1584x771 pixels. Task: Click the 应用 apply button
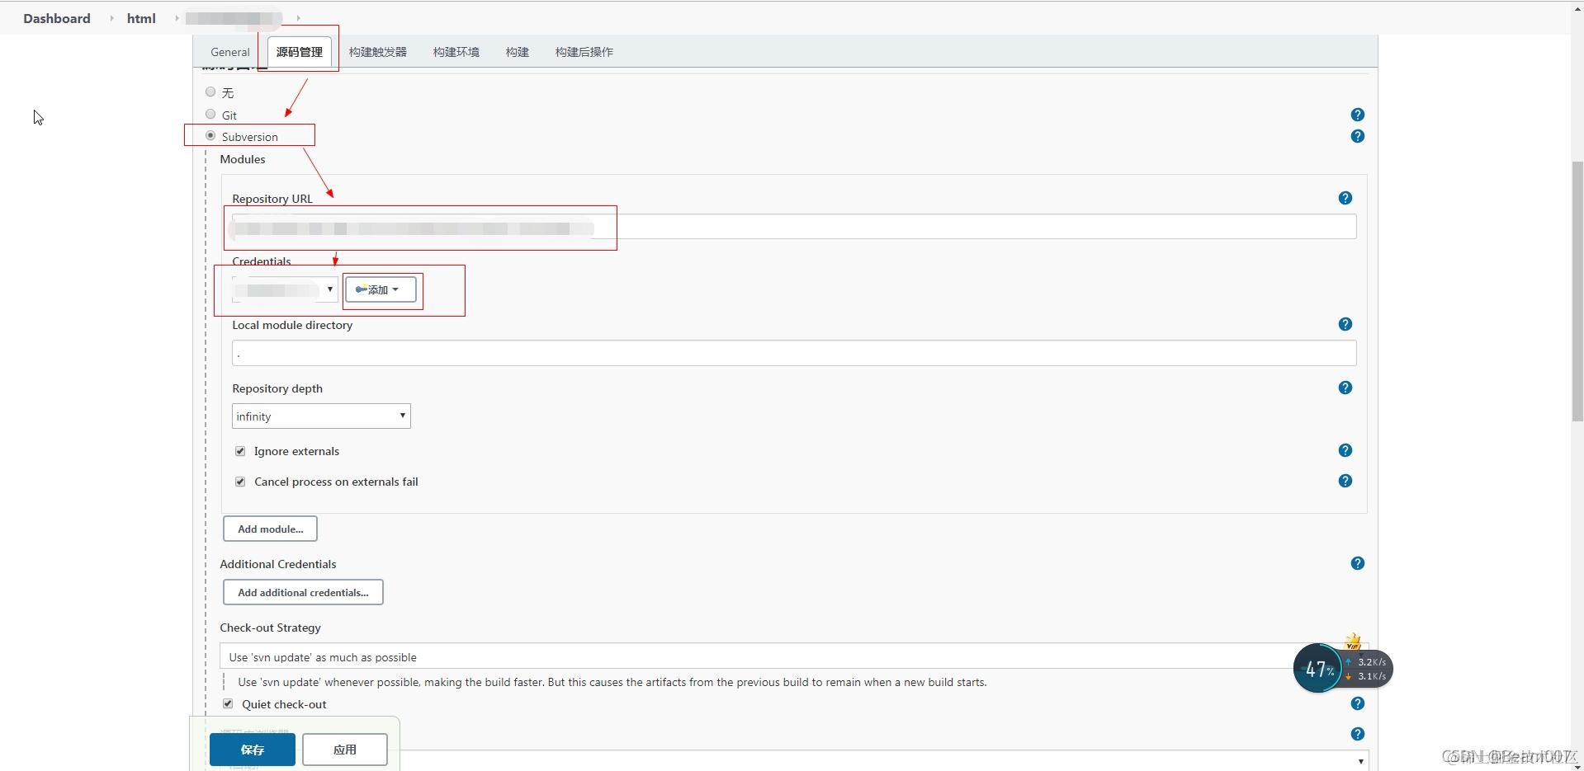[345, 750]
